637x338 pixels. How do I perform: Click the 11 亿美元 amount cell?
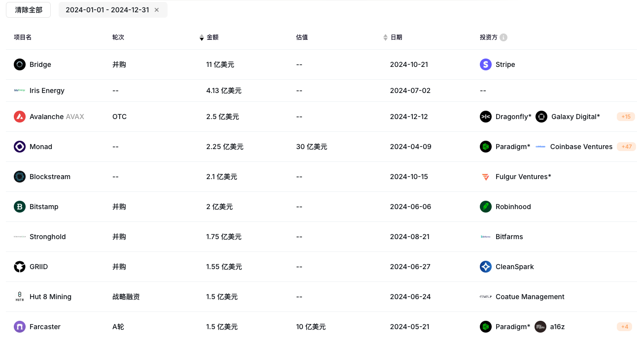(x=220, y=64)
